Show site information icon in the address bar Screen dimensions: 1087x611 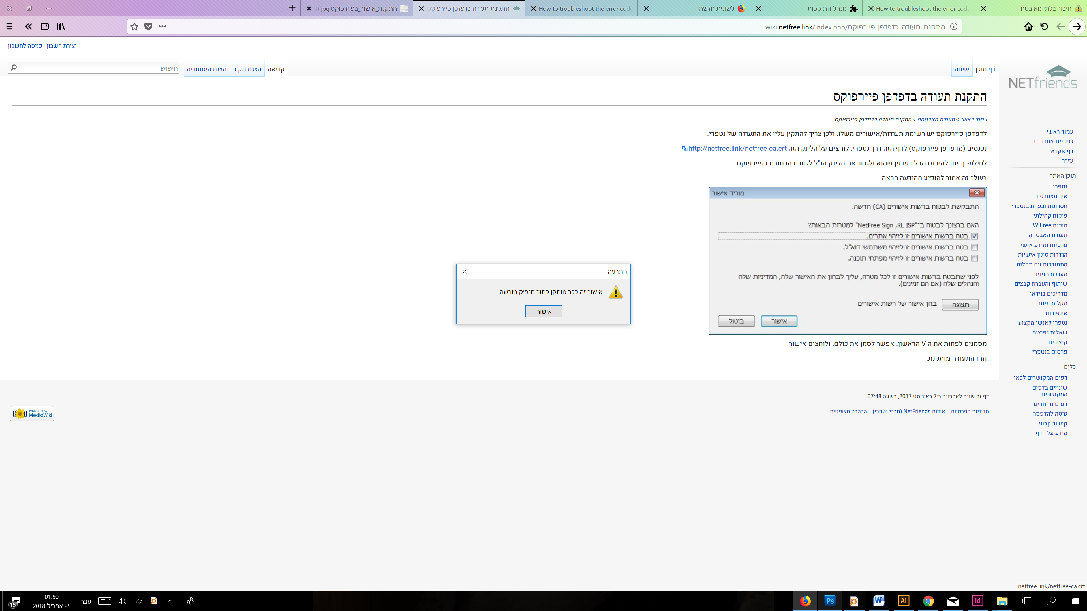pos(954,27)
